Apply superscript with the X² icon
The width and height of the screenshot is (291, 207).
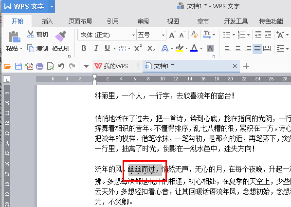138,48
